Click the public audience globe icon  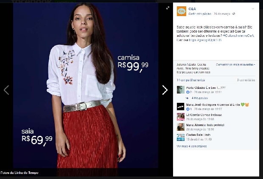tap(233, 14)
